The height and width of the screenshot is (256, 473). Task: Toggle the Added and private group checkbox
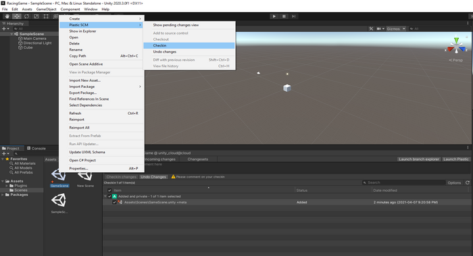point(109,197)
